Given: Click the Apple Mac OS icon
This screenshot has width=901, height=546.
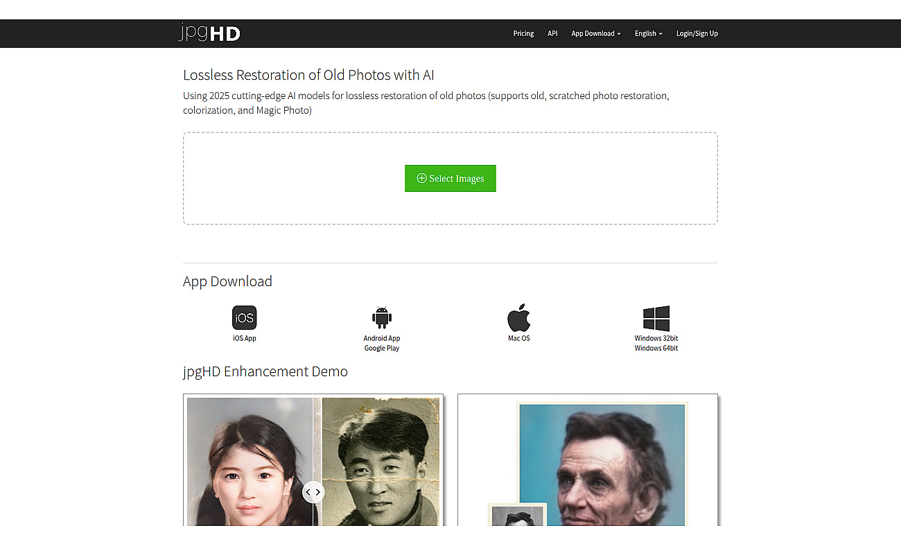Looking at the screenshot, I should tap(519, 317).
